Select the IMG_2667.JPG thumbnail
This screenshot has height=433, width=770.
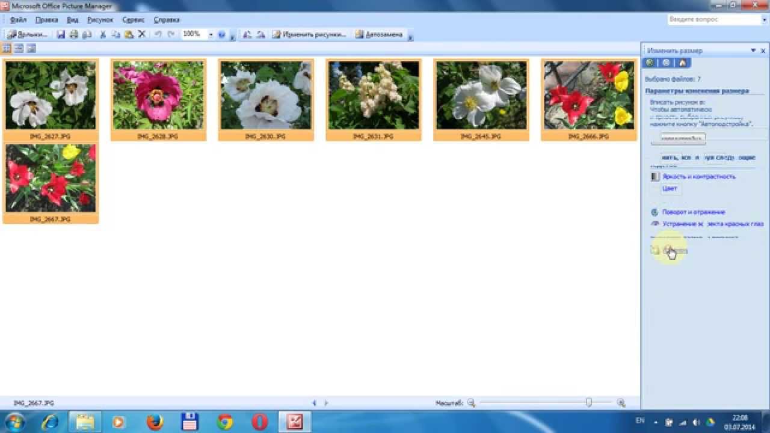pos(51,183)
